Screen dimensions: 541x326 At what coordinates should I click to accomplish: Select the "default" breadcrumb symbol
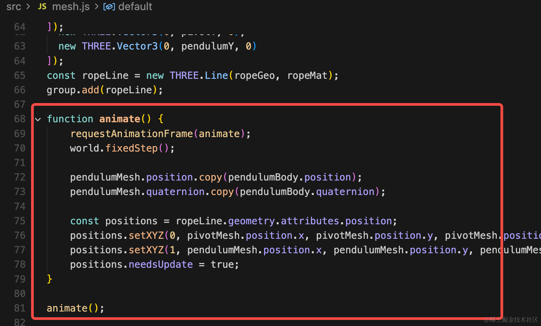tap(135, 6)
